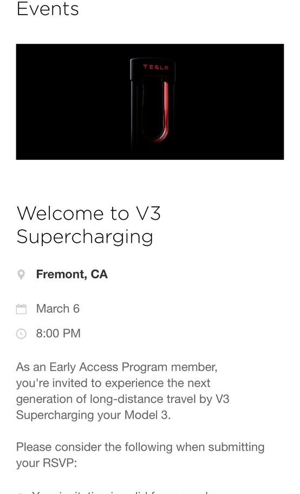Screen dimensions: 300x494
Task: Click the Early Access Program member paragraph
Action: (x=123, y=391)
